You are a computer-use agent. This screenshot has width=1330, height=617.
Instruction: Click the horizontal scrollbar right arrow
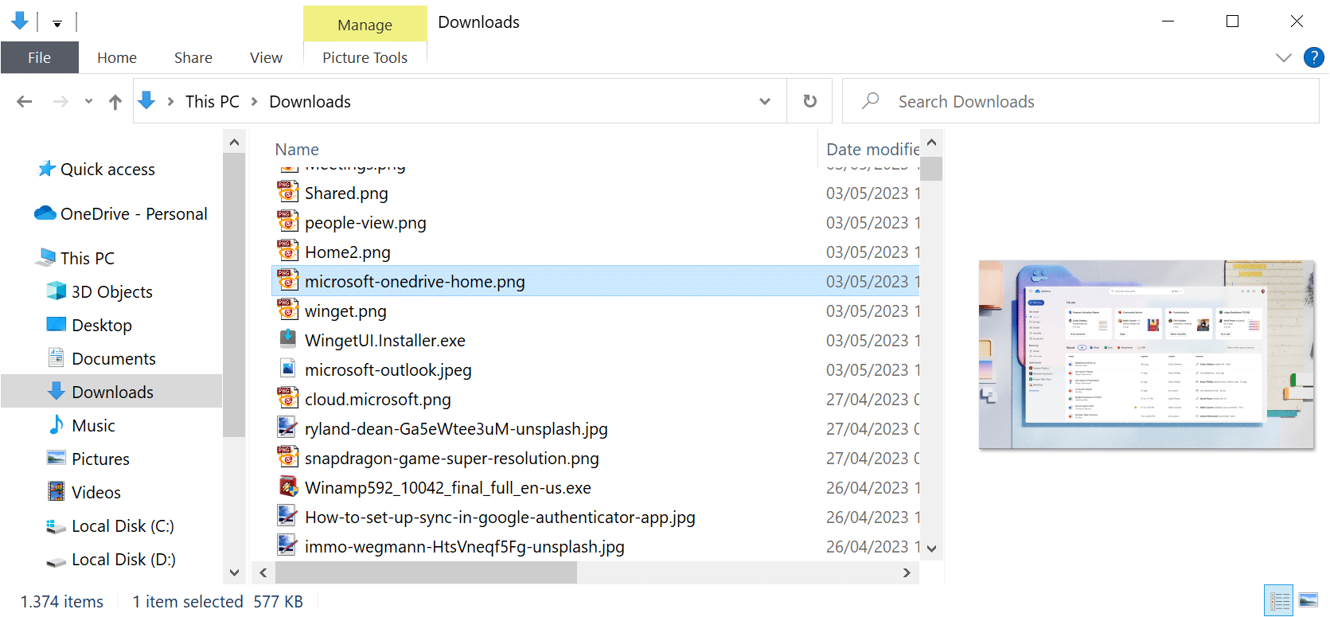tap(906, 572)
